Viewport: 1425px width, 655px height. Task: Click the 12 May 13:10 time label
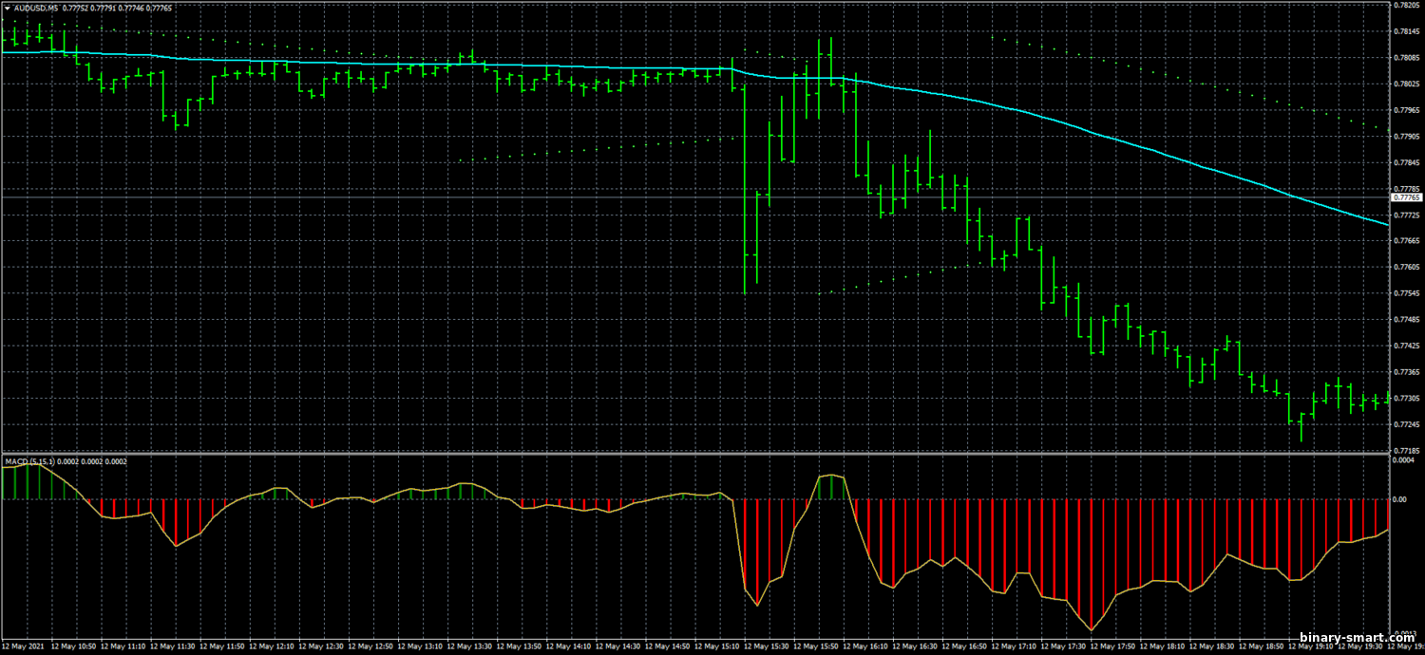[421, 646]
